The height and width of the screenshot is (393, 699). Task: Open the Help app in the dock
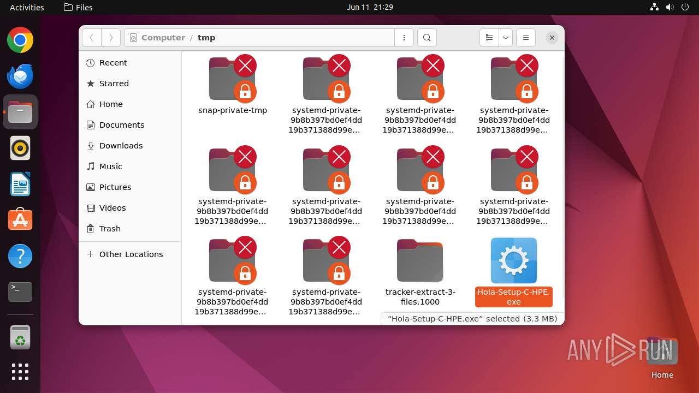20,256
